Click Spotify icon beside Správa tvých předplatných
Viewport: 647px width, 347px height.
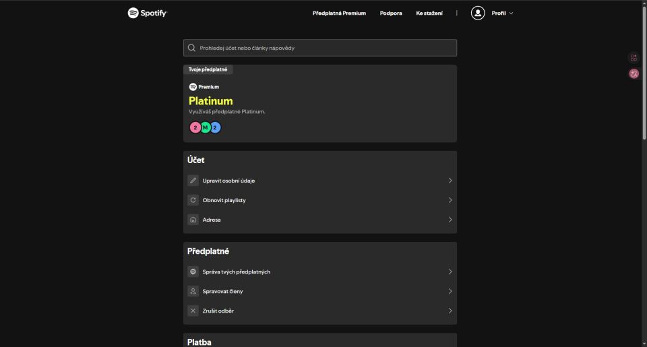coord(193,272)
